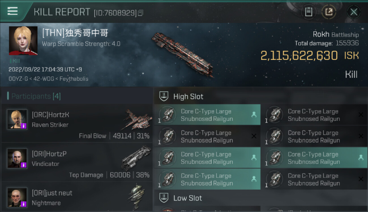Tap info badge on HortzP portrait
The image size is (368, 212).
pyautogui.click(x=24, y=165)
